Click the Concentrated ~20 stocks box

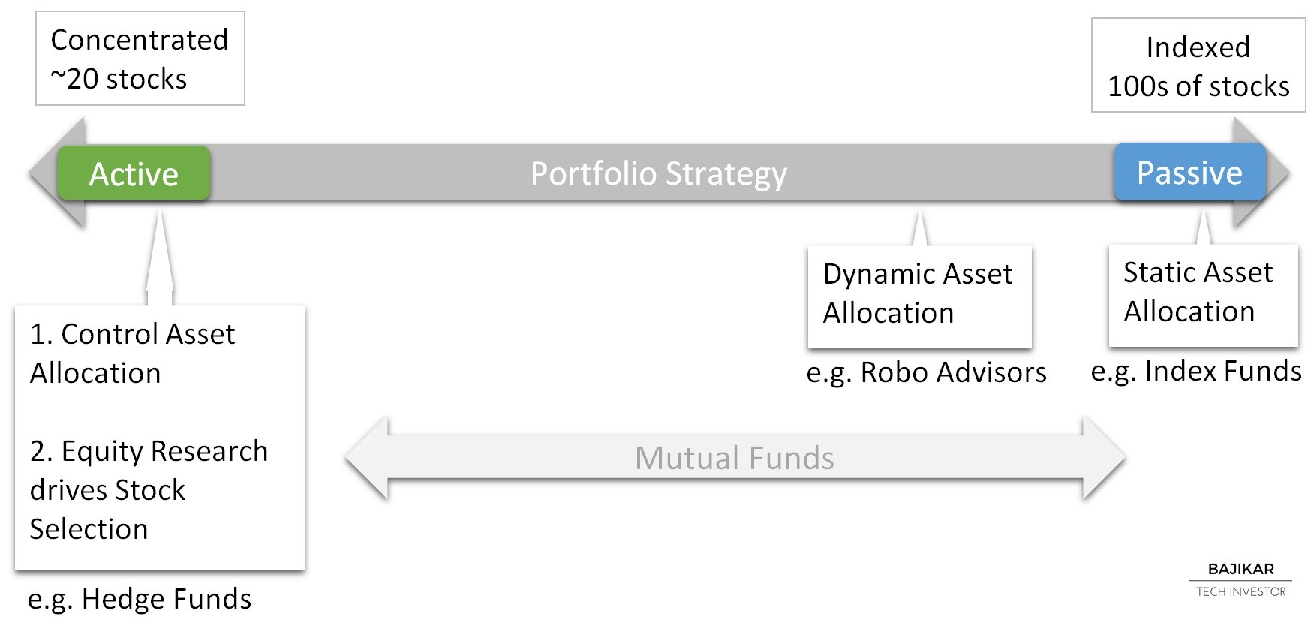(x=140, y=59)
